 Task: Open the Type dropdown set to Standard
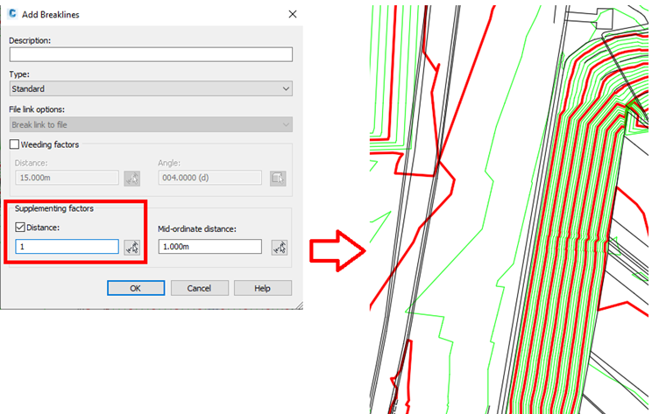coord(151,88)
